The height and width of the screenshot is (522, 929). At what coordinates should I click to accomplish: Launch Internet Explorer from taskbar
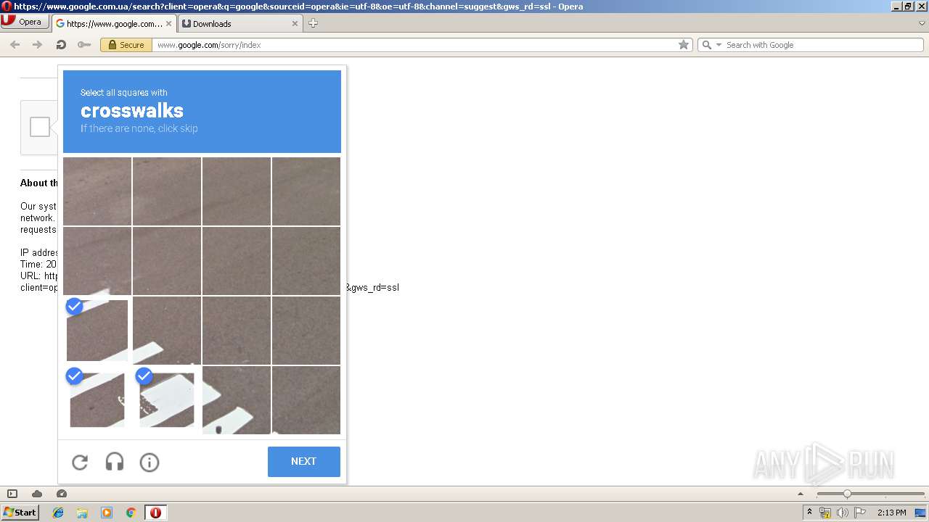pyautogui.click(x=58, y=513)
